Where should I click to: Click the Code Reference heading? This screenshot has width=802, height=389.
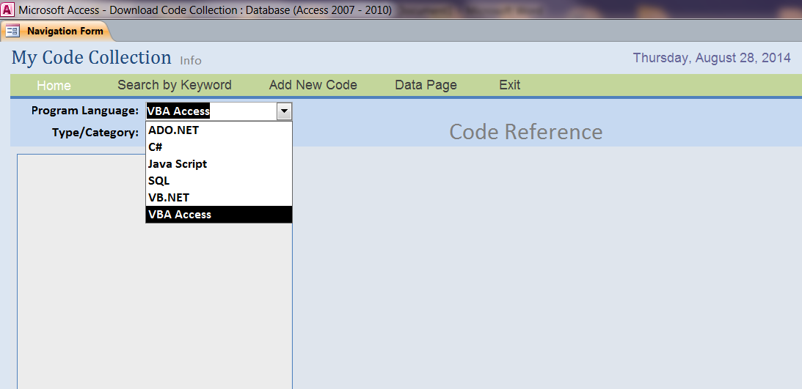coord(526,132)
